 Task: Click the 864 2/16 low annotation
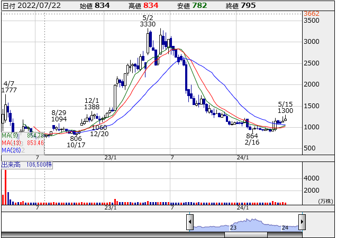coord(252,139)
